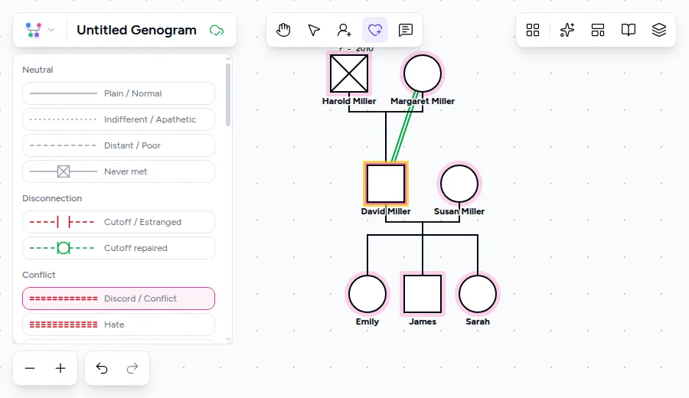This screenshot has width=689, height=398.
Task: Zoom in with the plus button
Action: point(60,368)
